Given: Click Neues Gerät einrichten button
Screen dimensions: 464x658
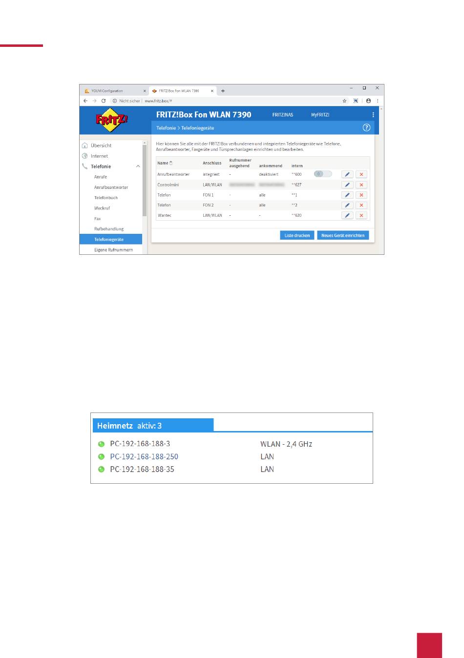Looking at the screenshot, I should 343,235.
